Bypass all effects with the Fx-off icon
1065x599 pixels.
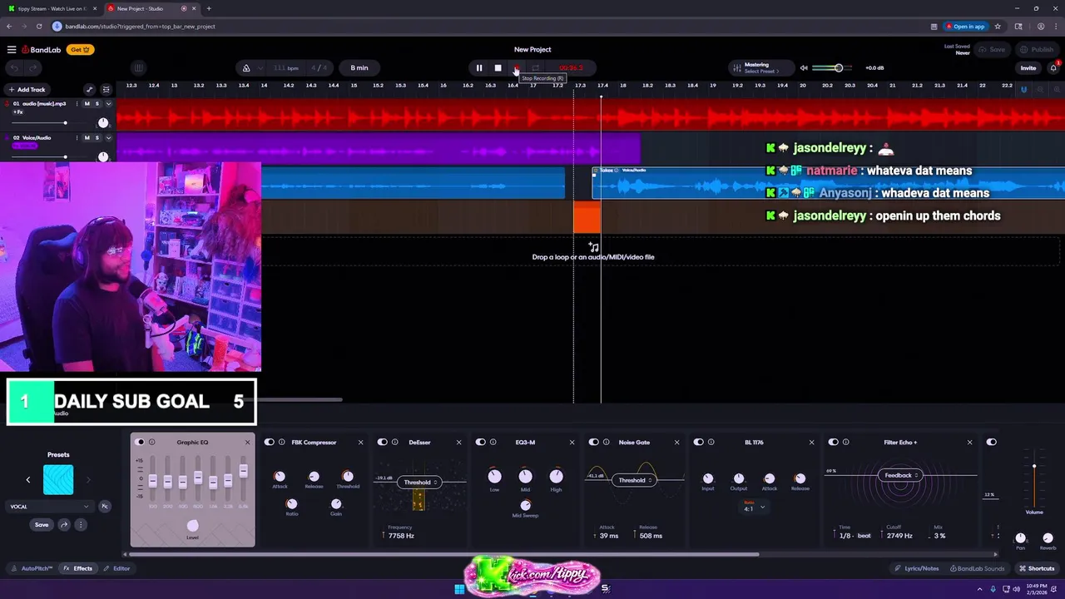coord(105,506)
